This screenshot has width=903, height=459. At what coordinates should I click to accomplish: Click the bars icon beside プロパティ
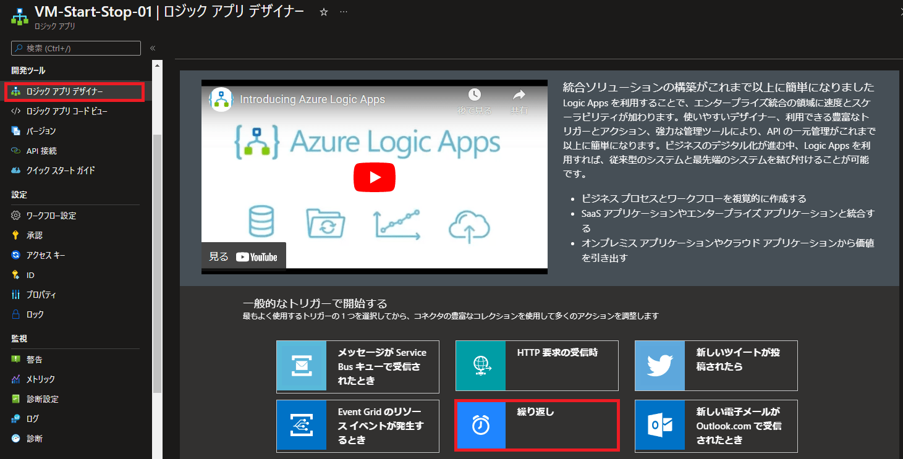(16, 295)
